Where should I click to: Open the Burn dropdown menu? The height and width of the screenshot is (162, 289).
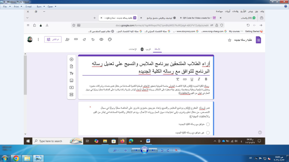point(40,6)
